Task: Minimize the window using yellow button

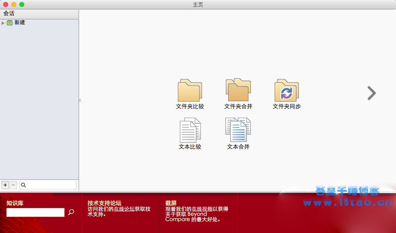Action: tap(14, 4)
